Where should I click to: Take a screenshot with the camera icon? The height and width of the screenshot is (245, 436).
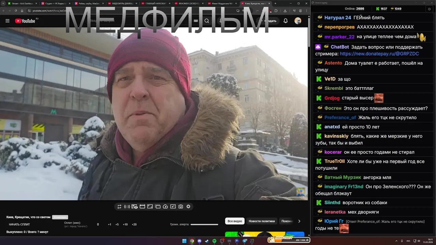(181, 207)
